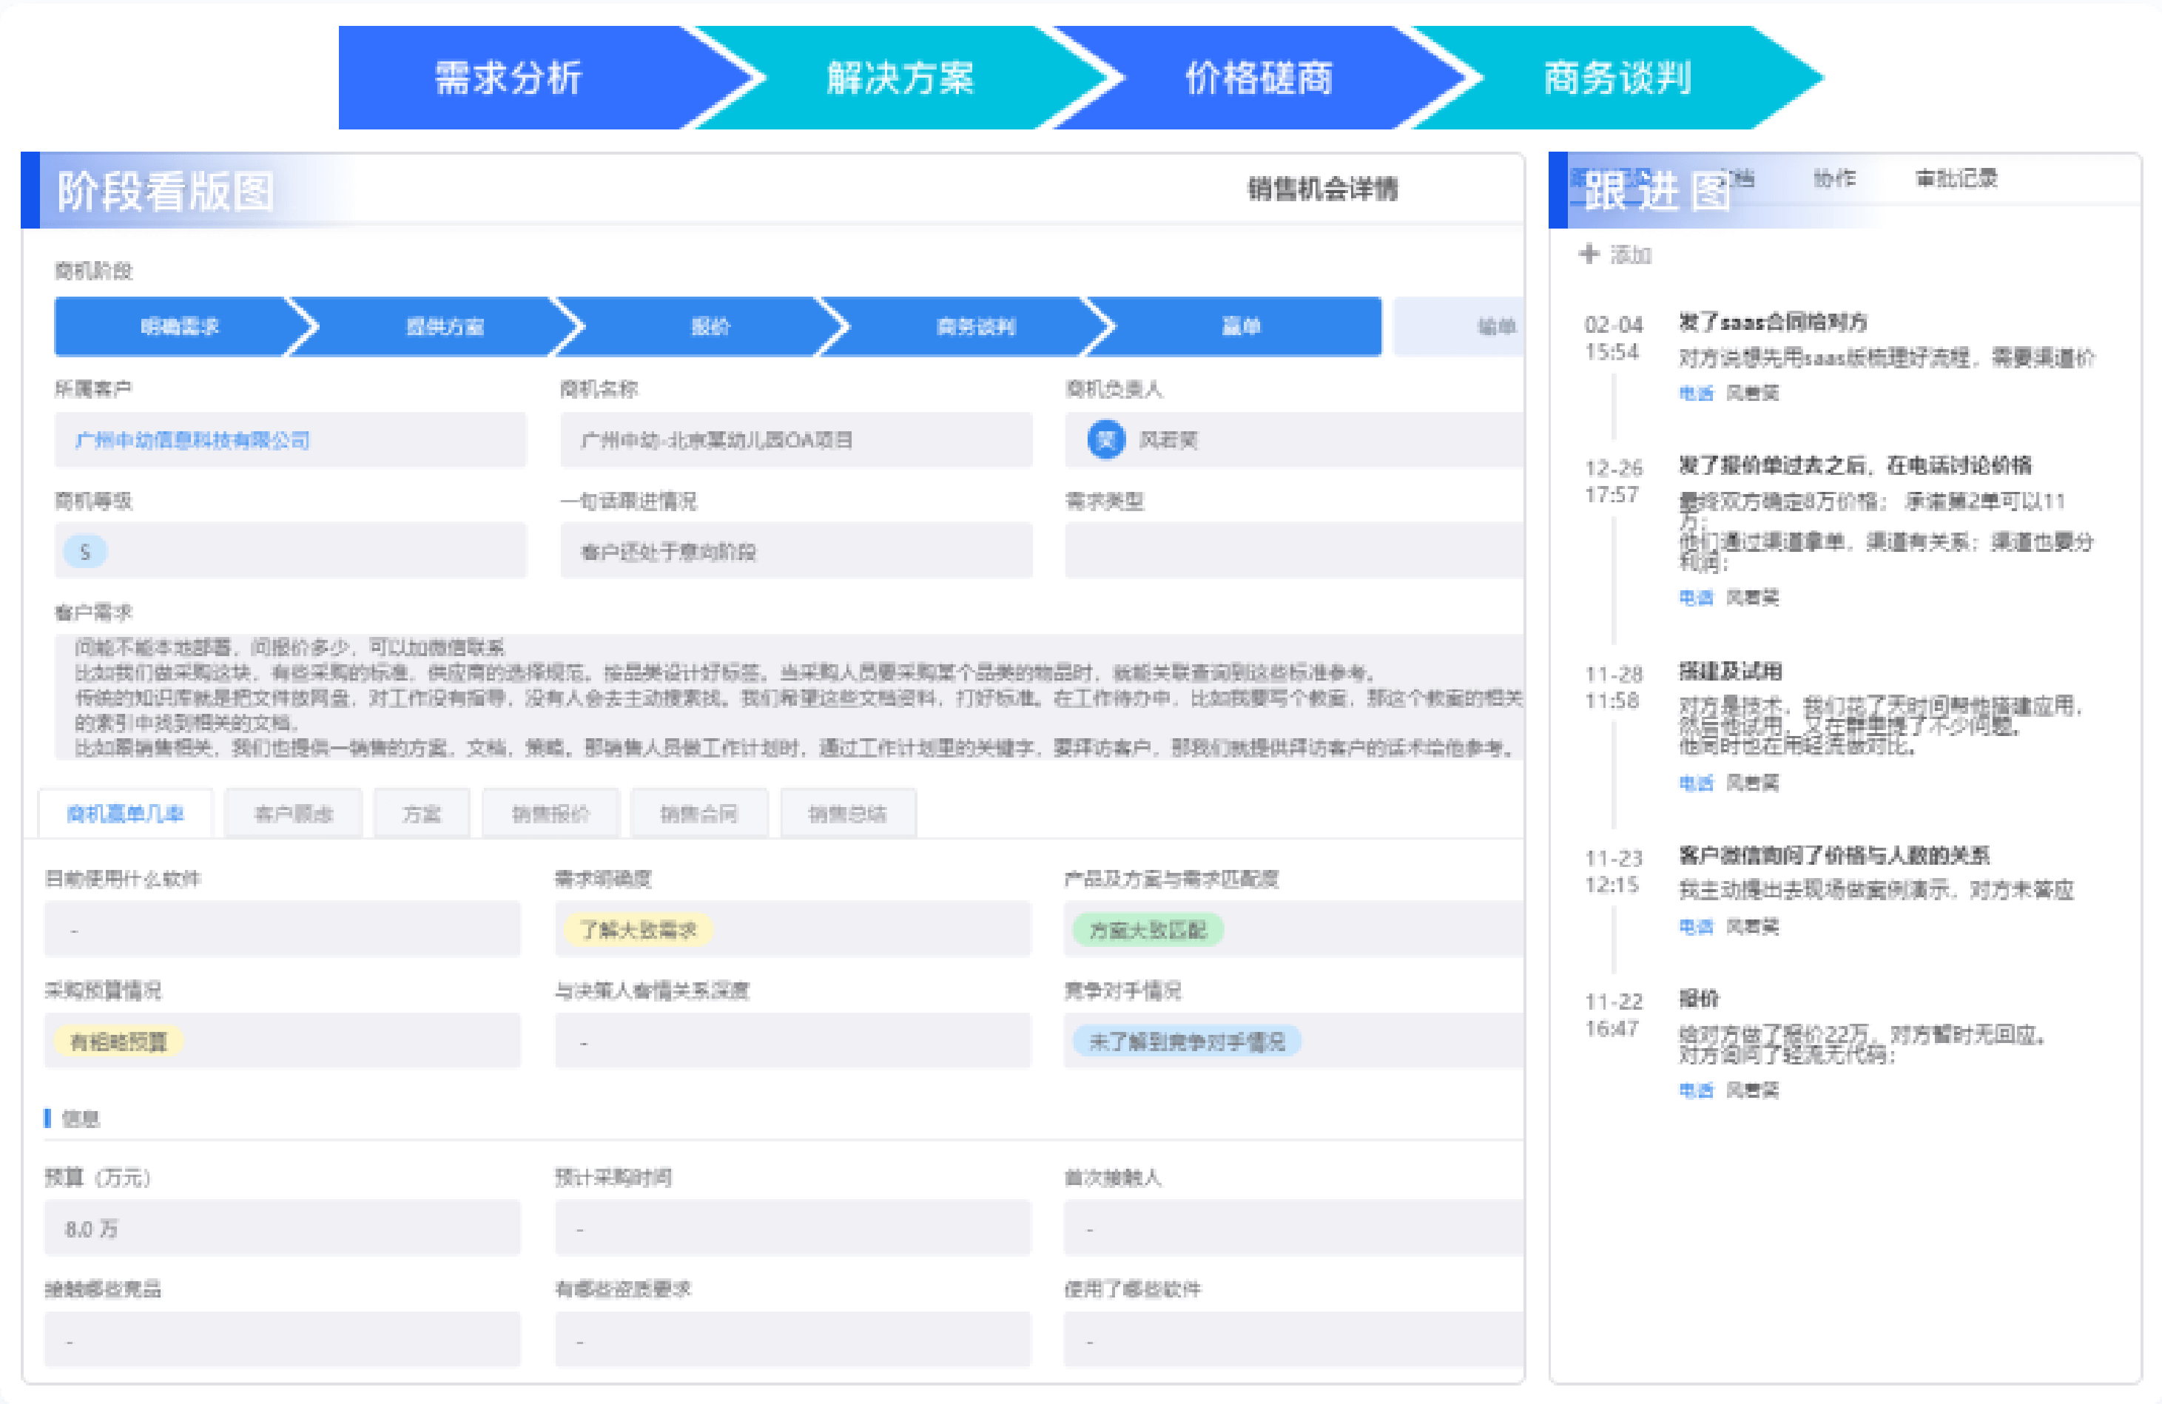This screenshot has height=1404, width=2162.
Task: Select the 商务谈判 stage in the 商机阶段 bar
Action: (976, 326)
